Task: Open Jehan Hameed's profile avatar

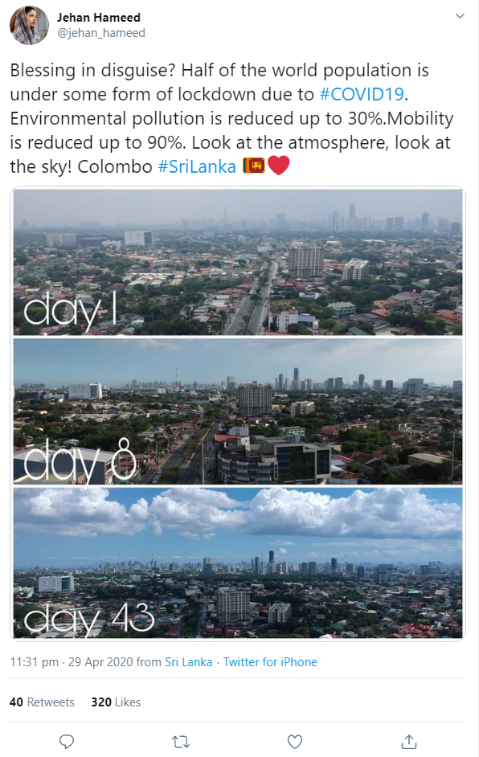Action: point(30,25)
